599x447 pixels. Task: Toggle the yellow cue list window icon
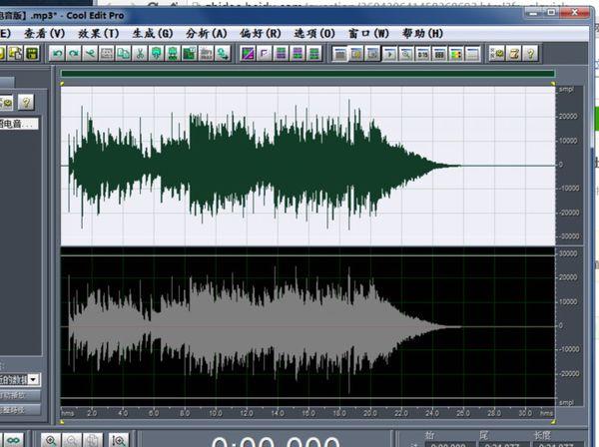tap(356, 54)
